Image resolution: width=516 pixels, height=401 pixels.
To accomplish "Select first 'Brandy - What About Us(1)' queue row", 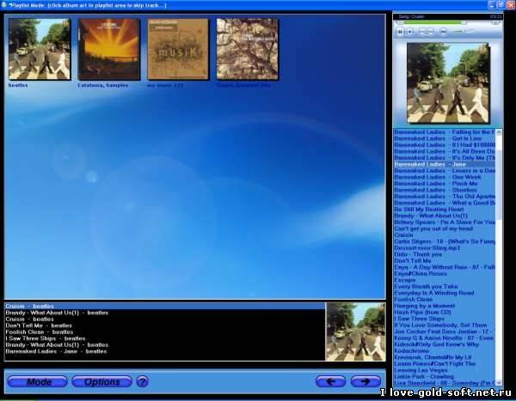I will point(164,313).
